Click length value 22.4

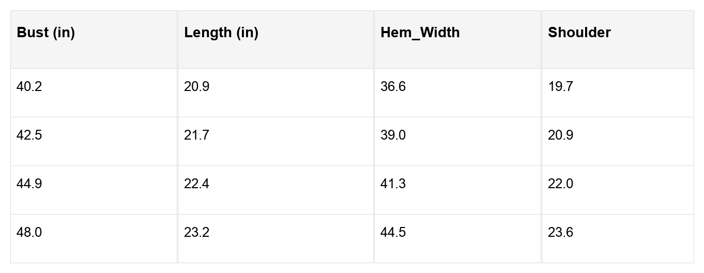coord(196,184)
